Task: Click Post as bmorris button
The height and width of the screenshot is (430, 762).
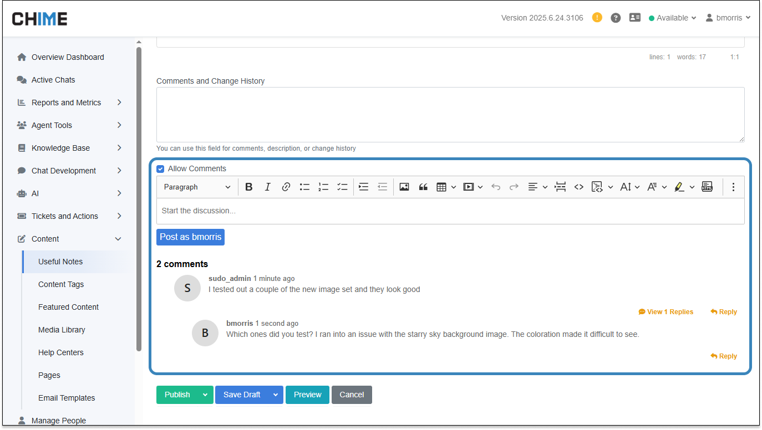Action: click(x=190, y=237)
